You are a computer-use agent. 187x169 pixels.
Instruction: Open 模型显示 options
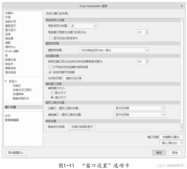11,26
